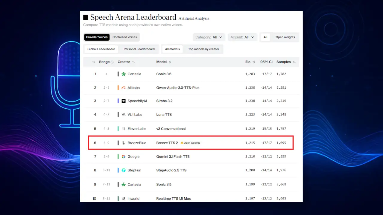The width and height of the screenshot is (383, 215).
Task: Click the VUI Labs creator name
Action: (x=135, y=115)
